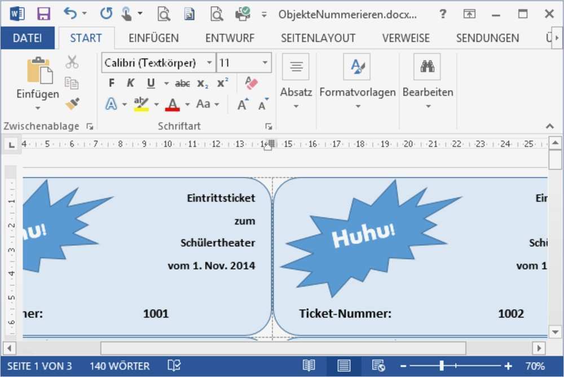Save the document via Speichern icon
The image size is (564, 377).
[43, 12]
